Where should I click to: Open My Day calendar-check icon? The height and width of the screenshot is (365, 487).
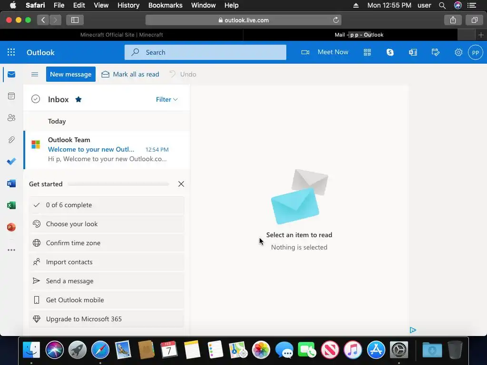click(x=436, y=52)
